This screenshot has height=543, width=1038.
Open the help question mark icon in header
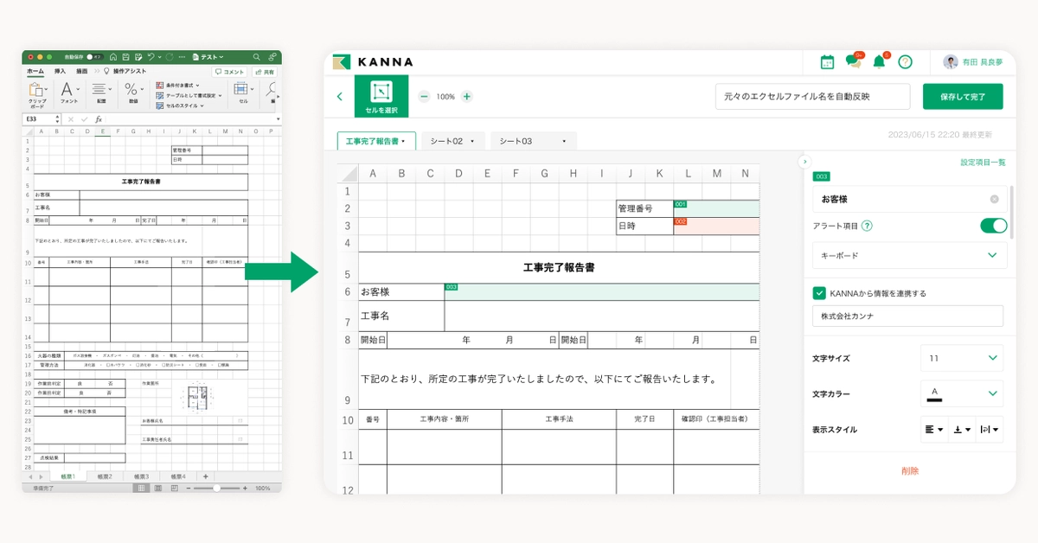point(905,61)
